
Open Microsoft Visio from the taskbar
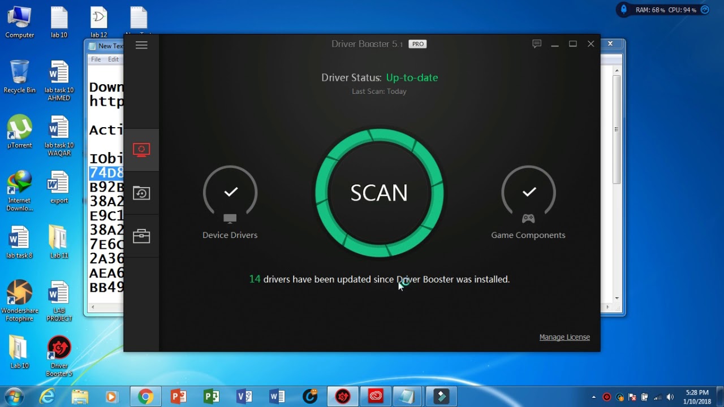(244, 397)
